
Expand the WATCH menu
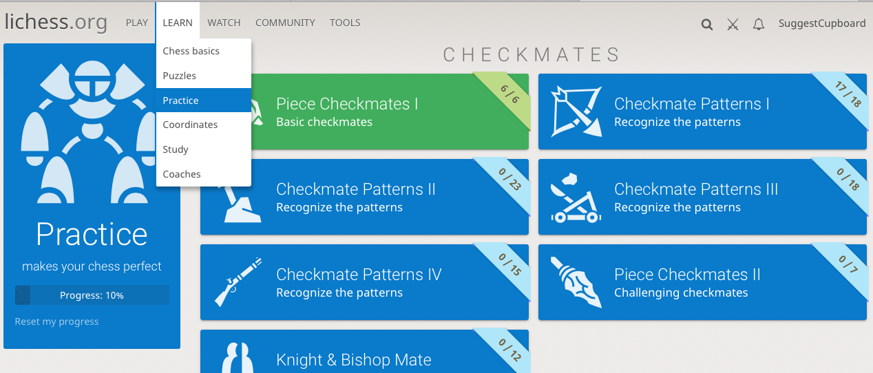pyautogui.click(x=224, y=23)
